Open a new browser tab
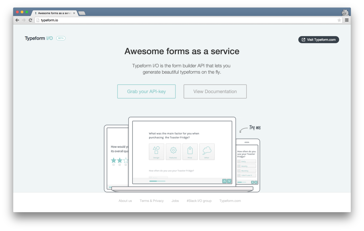Image resolution: width=364 pixels, height=231 pixels. (82, 13)
